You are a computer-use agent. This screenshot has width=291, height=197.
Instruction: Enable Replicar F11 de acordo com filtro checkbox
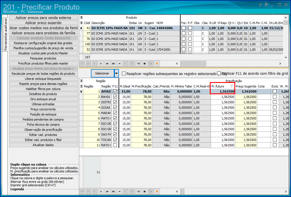[219, 74]
